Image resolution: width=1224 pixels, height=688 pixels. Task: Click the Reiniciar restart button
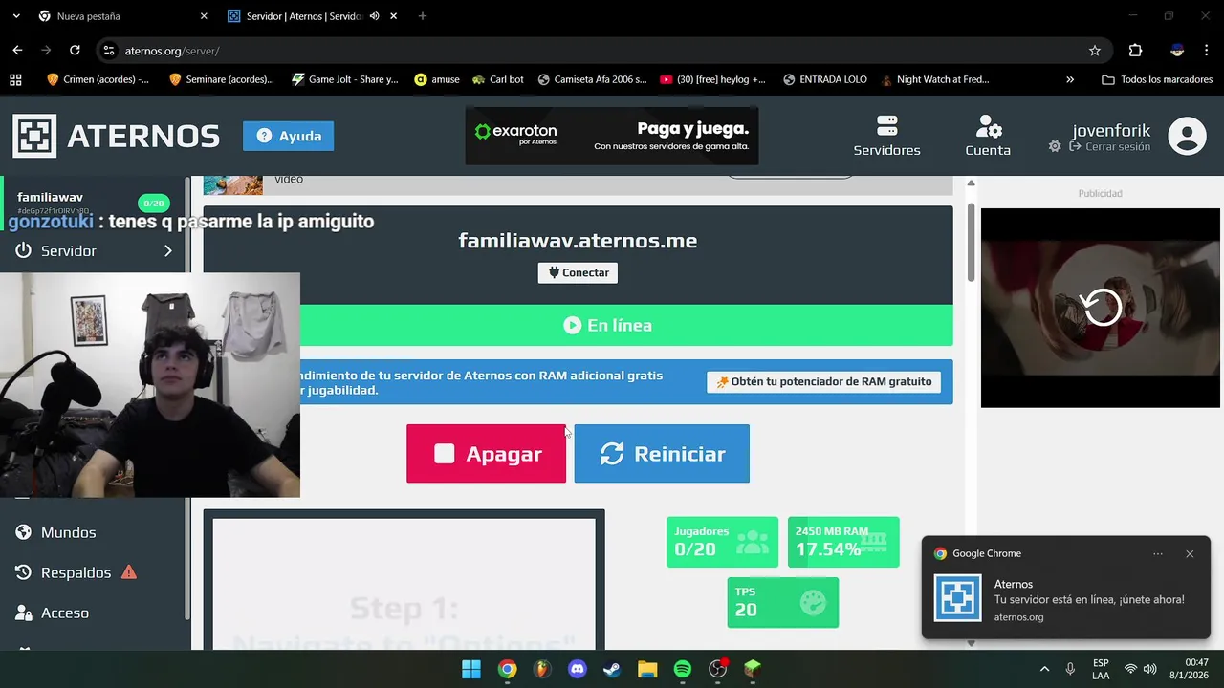662,454
